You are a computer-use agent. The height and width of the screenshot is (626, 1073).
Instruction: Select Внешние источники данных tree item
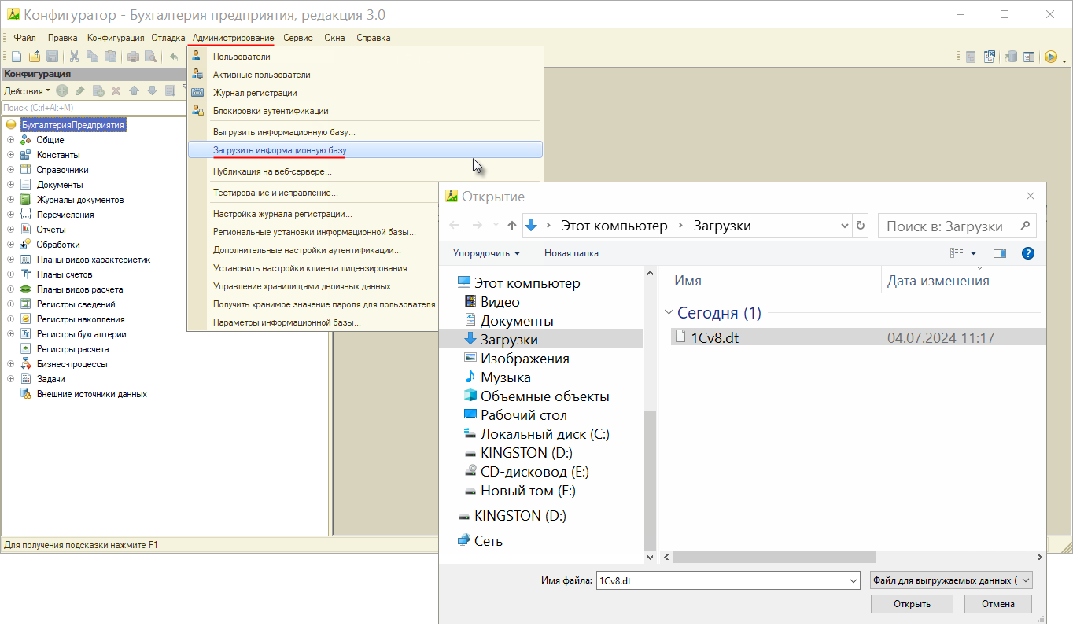(x=91, y=394)
